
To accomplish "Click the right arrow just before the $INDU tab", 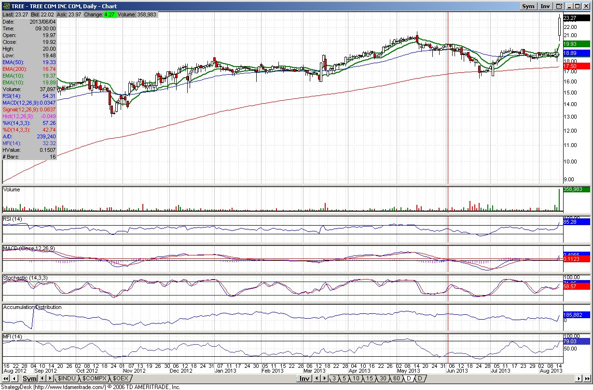I will pyautogui.click(x=50, y=379).
